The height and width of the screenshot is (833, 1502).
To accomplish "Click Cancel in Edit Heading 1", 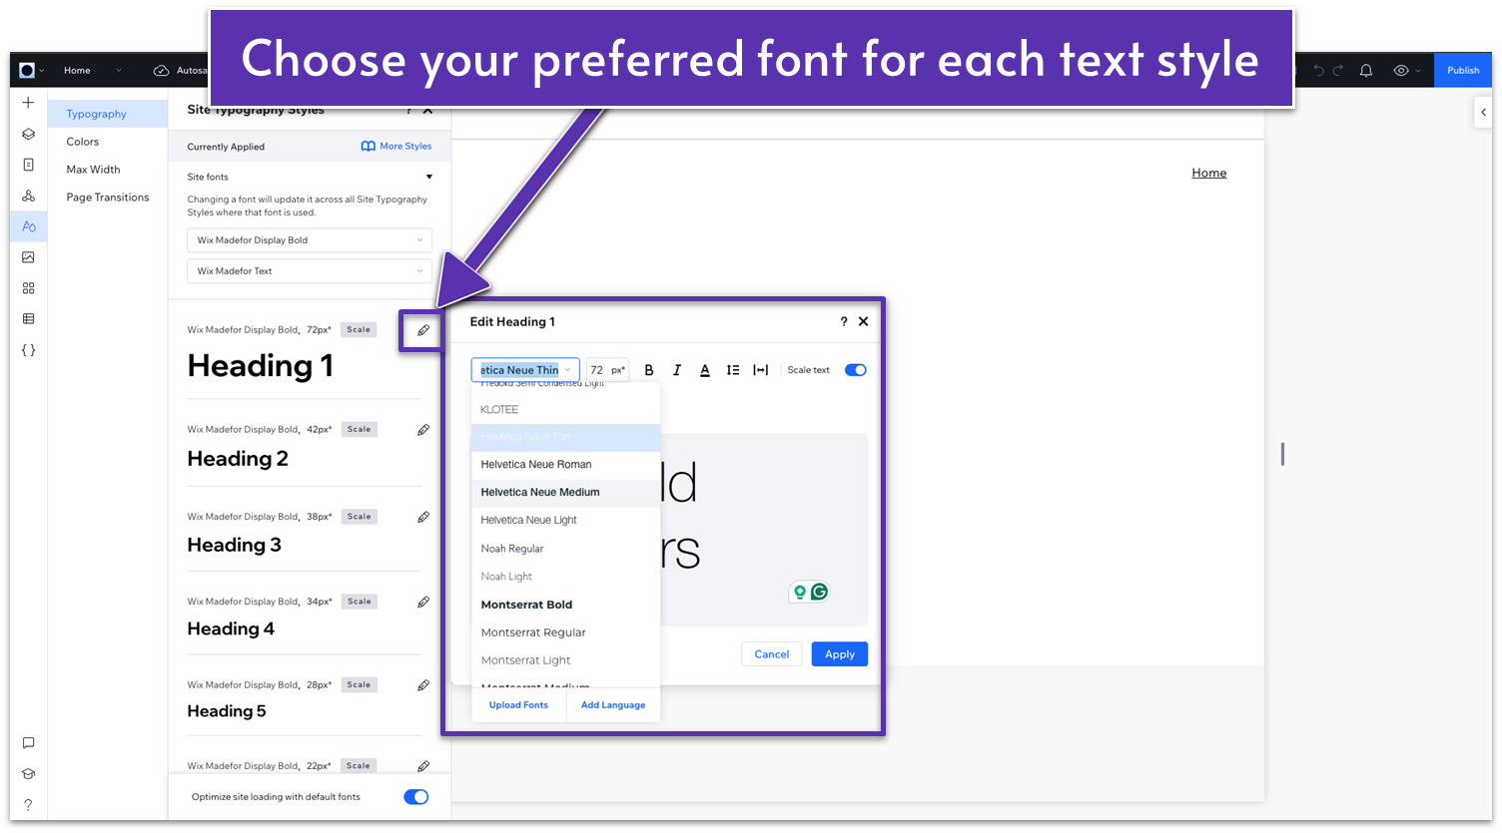I will click(x=772, y=654).
